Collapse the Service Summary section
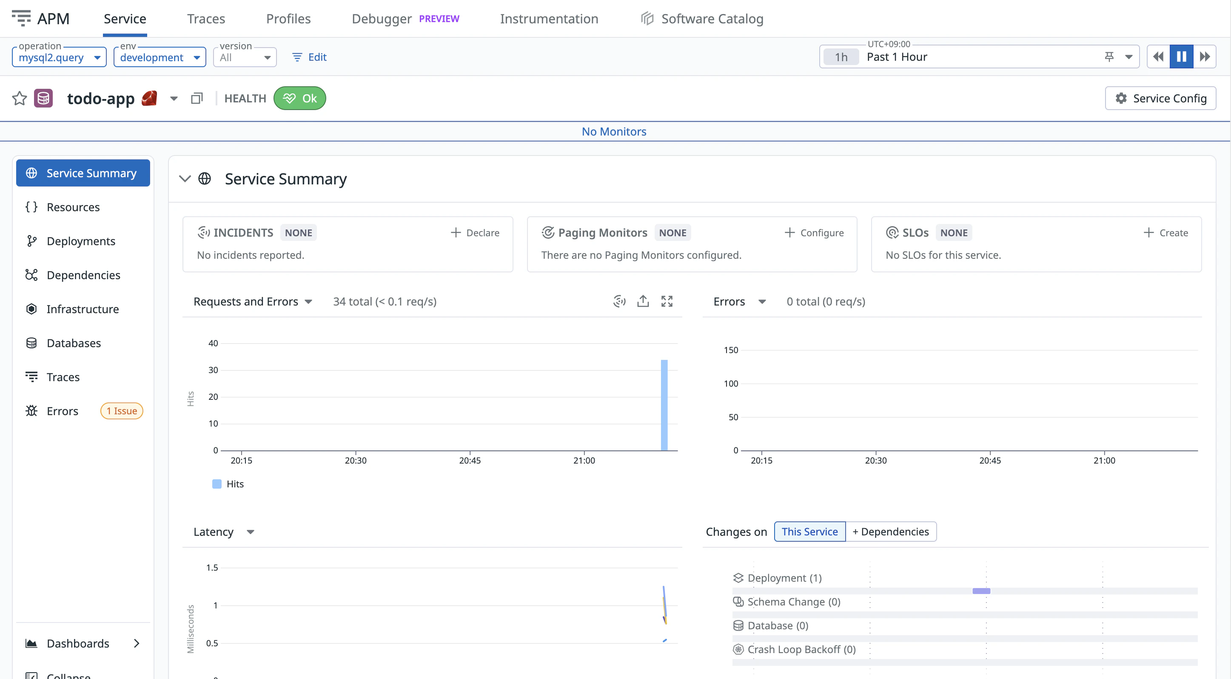Screen dimensions: 1231x679 click(x=185, y=178)
